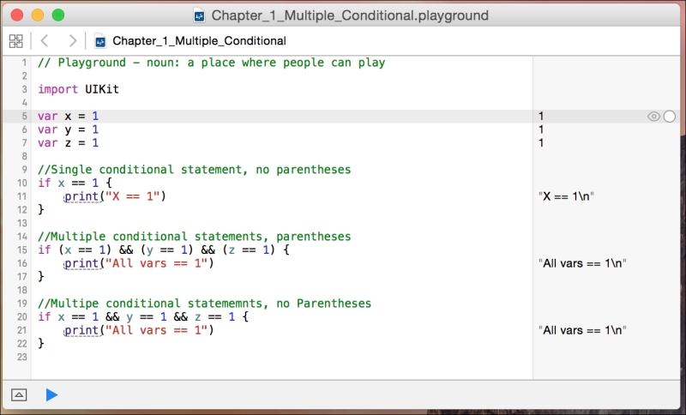Image resolution: width=686 pixels, height=415 pixels.
Task: Open the related items grid menu
Action: pyautogui.click(x=15, y=41)
